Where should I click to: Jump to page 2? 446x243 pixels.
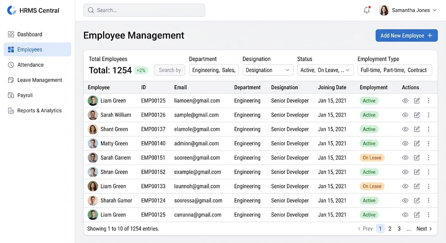390,229
